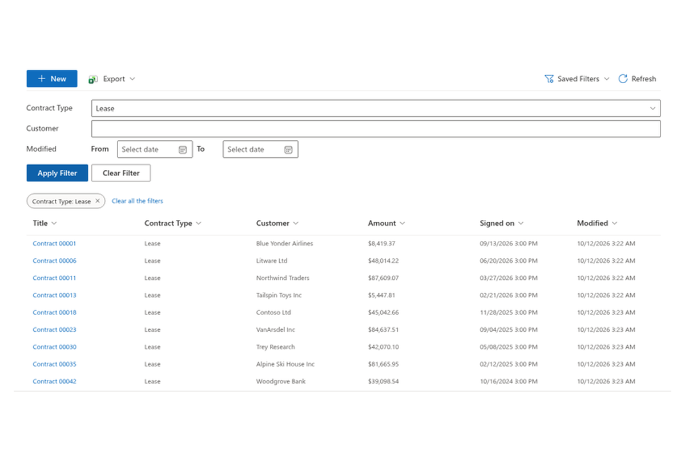Select the Litware Ltd customer cell
Screen dimensions: 685x456
click(x=272, y=261)
